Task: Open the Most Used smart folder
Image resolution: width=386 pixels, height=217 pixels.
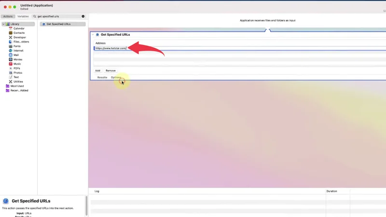Action: click(x=17, y=86)
